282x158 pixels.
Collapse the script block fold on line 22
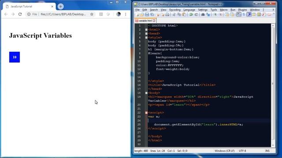click(x=146, y=113)
